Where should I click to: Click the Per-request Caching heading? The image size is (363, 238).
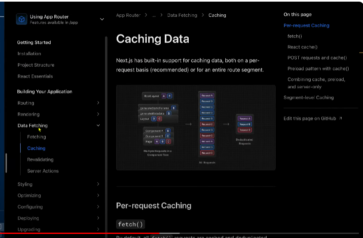(x=154, y=206)
